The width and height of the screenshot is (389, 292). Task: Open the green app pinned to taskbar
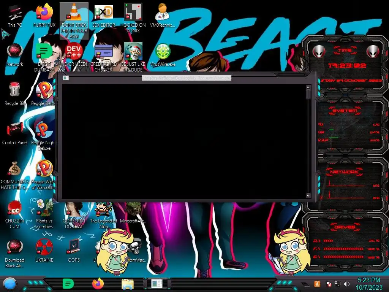point(68,284)
